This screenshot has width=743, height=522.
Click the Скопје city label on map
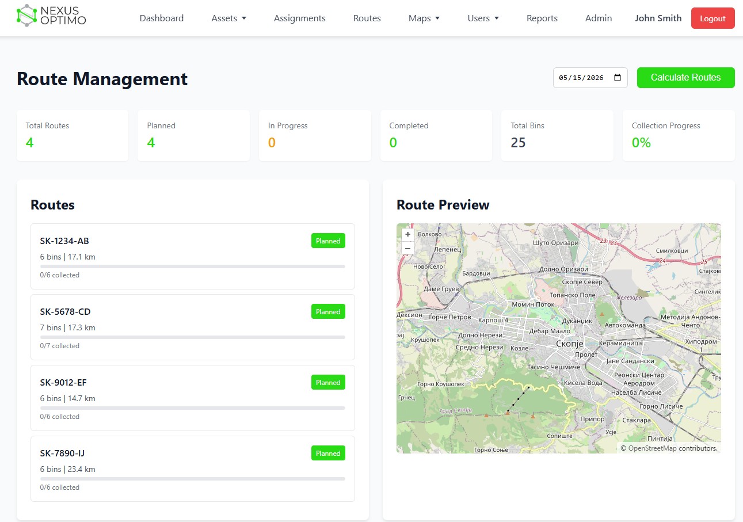click(x=570, y=344)
